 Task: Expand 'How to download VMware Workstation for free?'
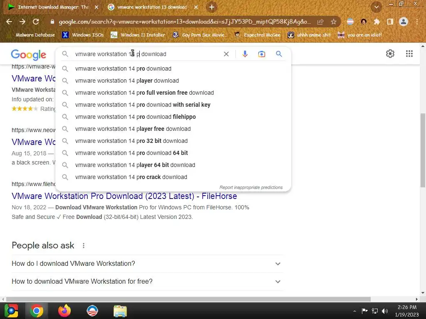[147, 282]
